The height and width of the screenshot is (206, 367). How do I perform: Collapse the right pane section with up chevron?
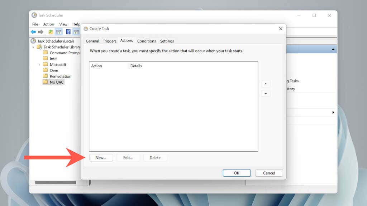333,49
